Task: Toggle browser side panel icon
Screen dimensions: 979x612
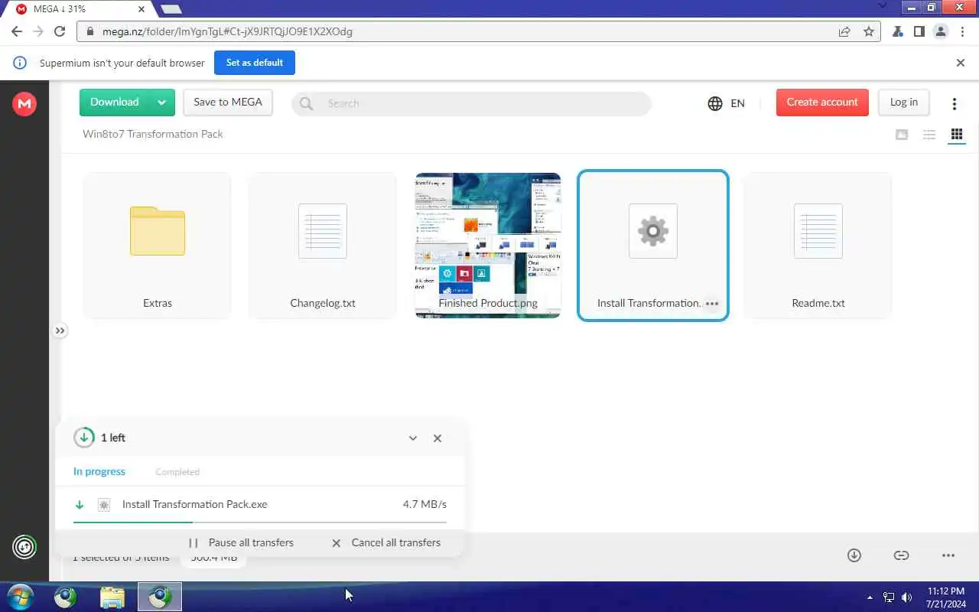Action: (x=919, y=31)
